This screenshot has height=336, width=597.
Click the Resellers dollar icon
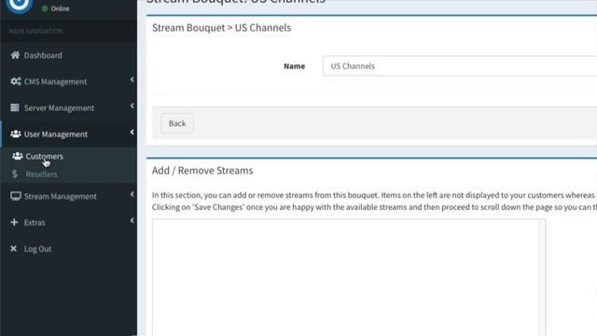15,175
